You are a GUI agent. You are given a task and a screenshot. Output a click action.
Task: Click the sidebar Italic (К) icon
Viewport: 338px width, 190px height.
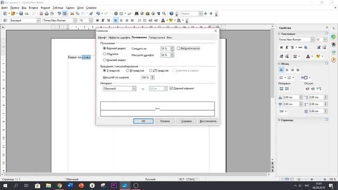(x=287, y=47)
